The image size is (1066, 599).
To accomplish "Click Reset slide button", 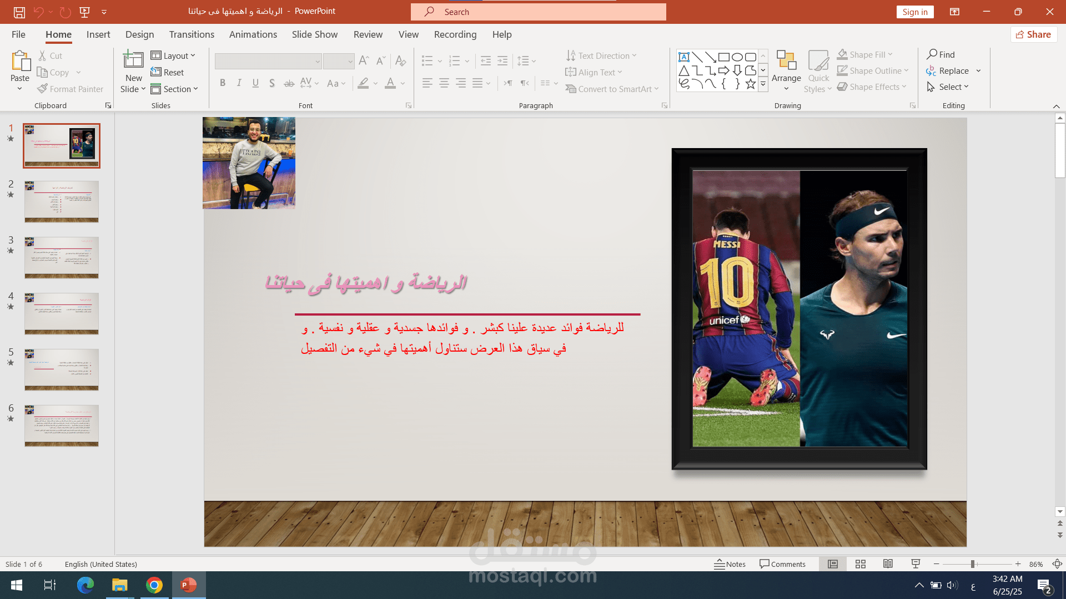I will 167,72.
